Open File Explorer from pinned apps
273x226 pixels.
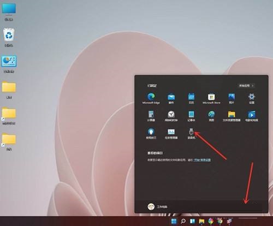232,116
